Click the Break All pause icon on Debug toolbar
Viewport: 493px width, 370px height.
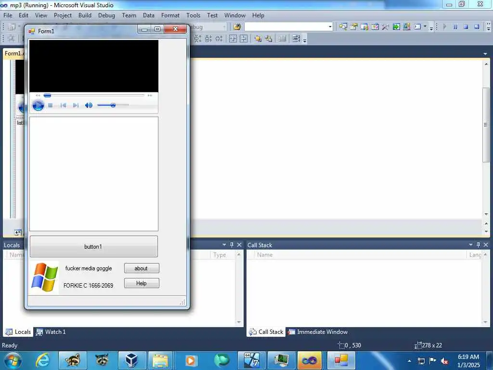coord(455,27)
